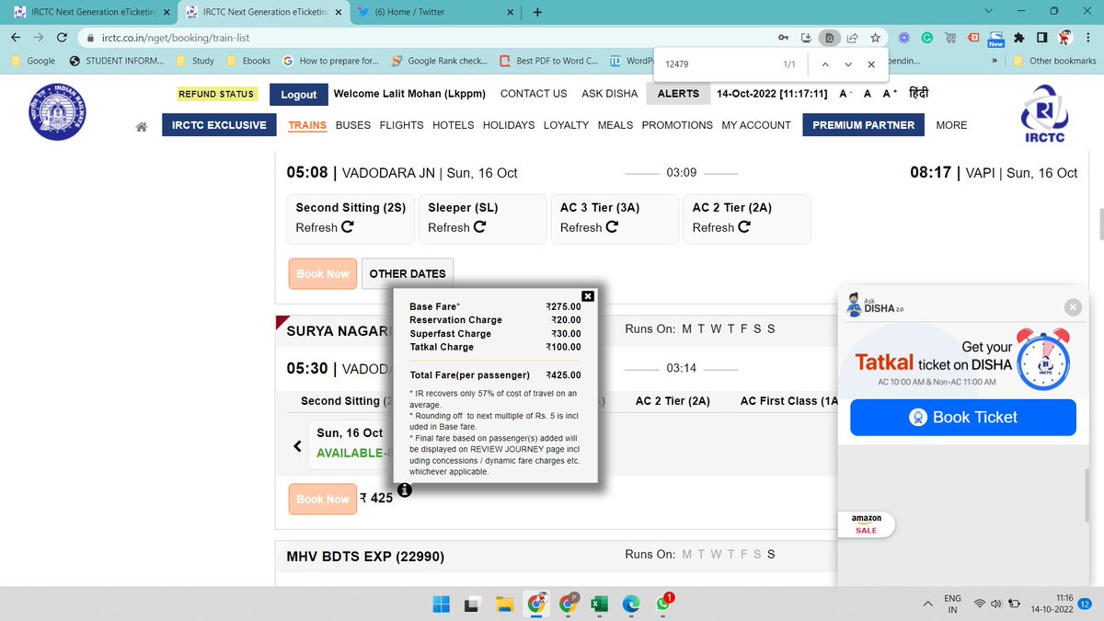Viewport: 1104px width, 621px height.
Task: Click the Logout button
Action: 299,94
